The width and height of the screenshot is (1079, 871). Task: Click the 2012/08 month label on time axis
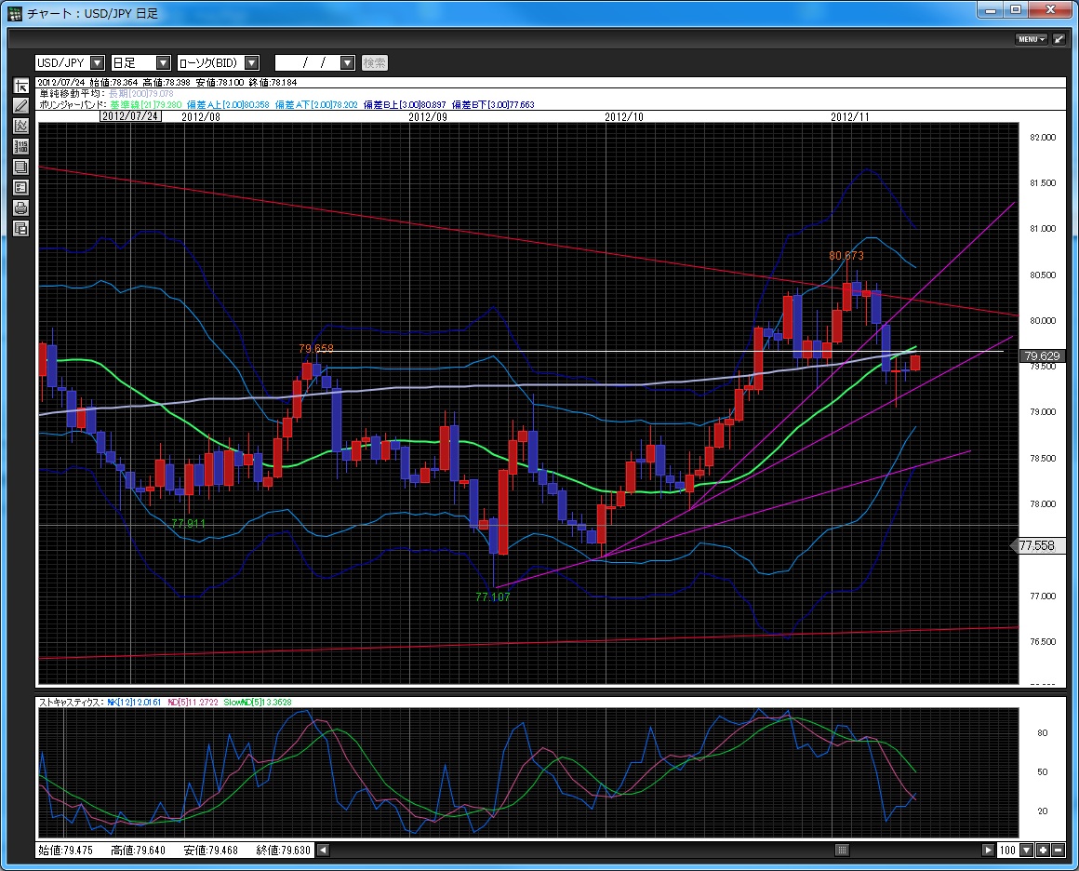(x=201, y=117)
